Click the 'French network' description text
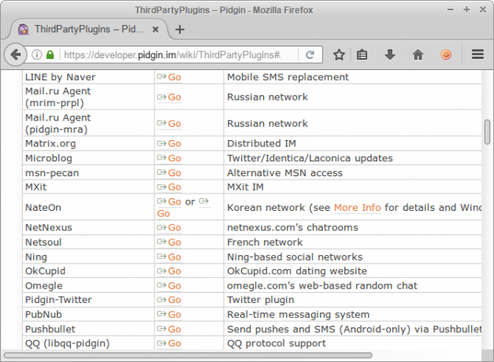The image size is (494, 362). (265, 242)
